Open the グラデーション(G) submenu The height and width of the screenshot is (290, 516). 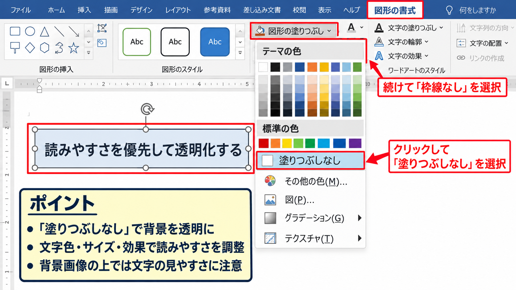pyautogui.click(x=310, y=218)
